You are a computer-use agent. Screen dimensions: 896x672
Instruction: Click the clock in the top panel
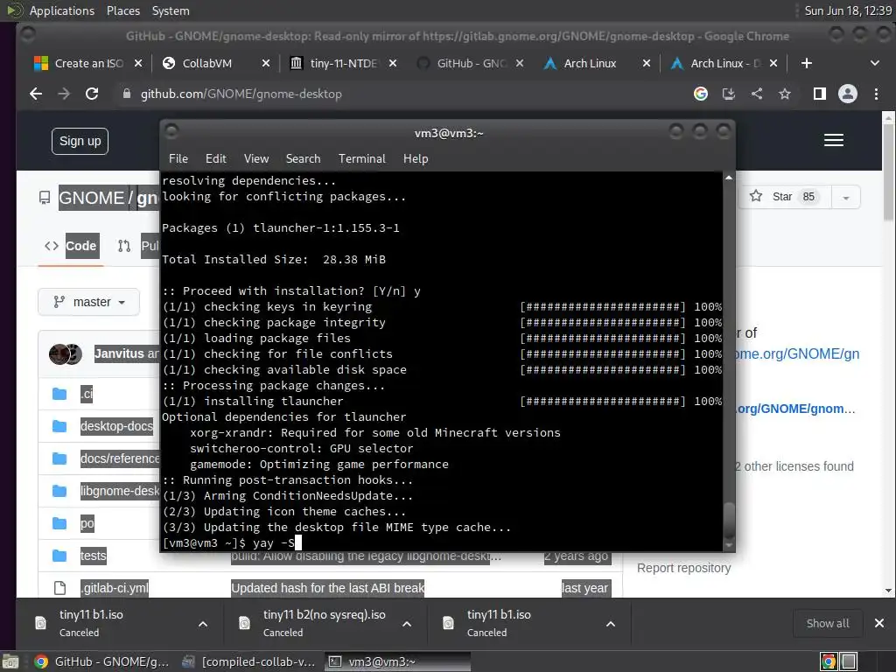847,10
